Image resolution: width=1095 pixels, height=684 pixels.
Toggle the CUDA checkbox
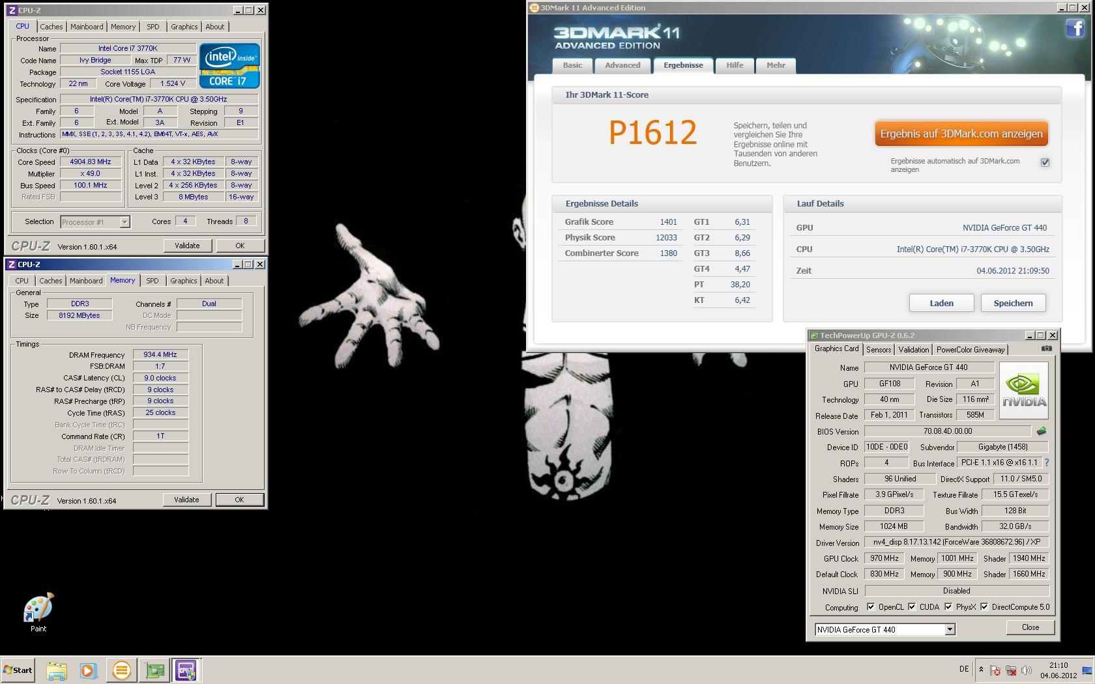[x=912, y=606]
